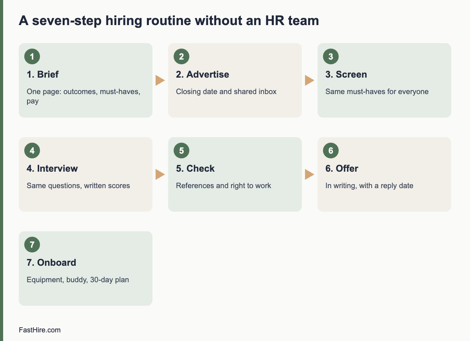The height and width of the screenshot is (341, 470).
Task: Click the round number 2 badge above Advertise
Action: coord(181,56)
